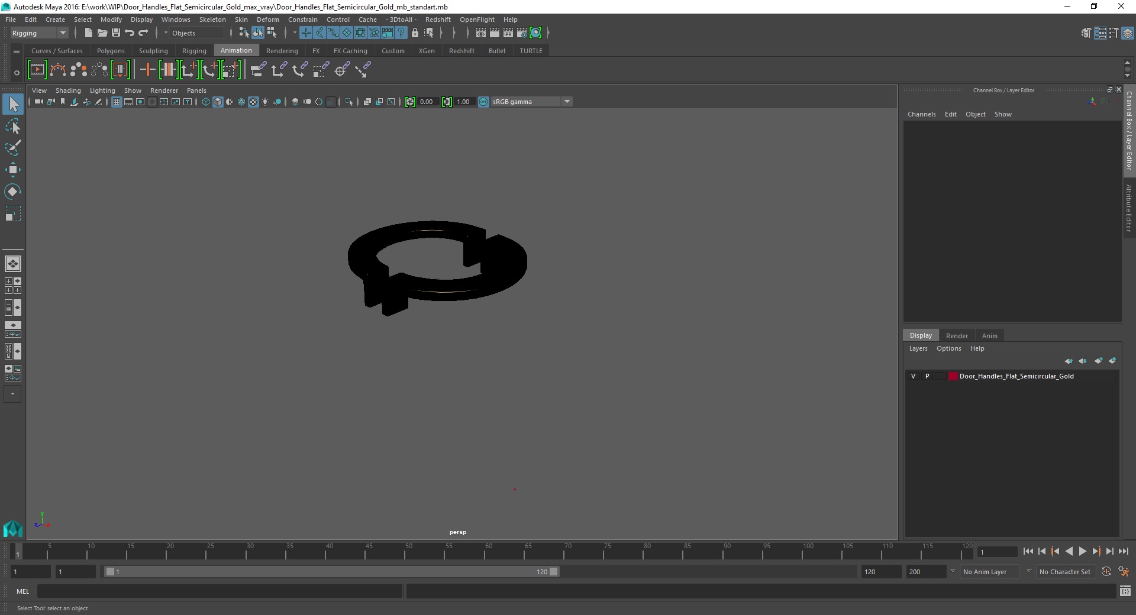
Task: Click the question mark snap icon
Action: click(x=401, y=33)
